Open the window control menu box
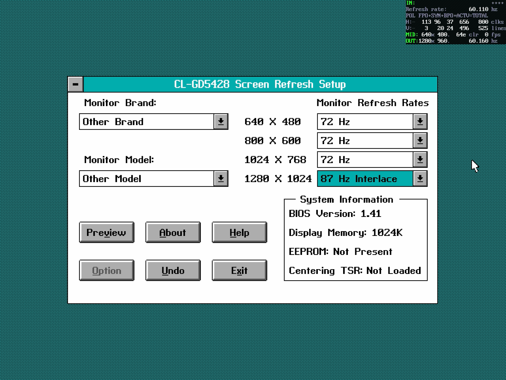 [x=76, y=84]
